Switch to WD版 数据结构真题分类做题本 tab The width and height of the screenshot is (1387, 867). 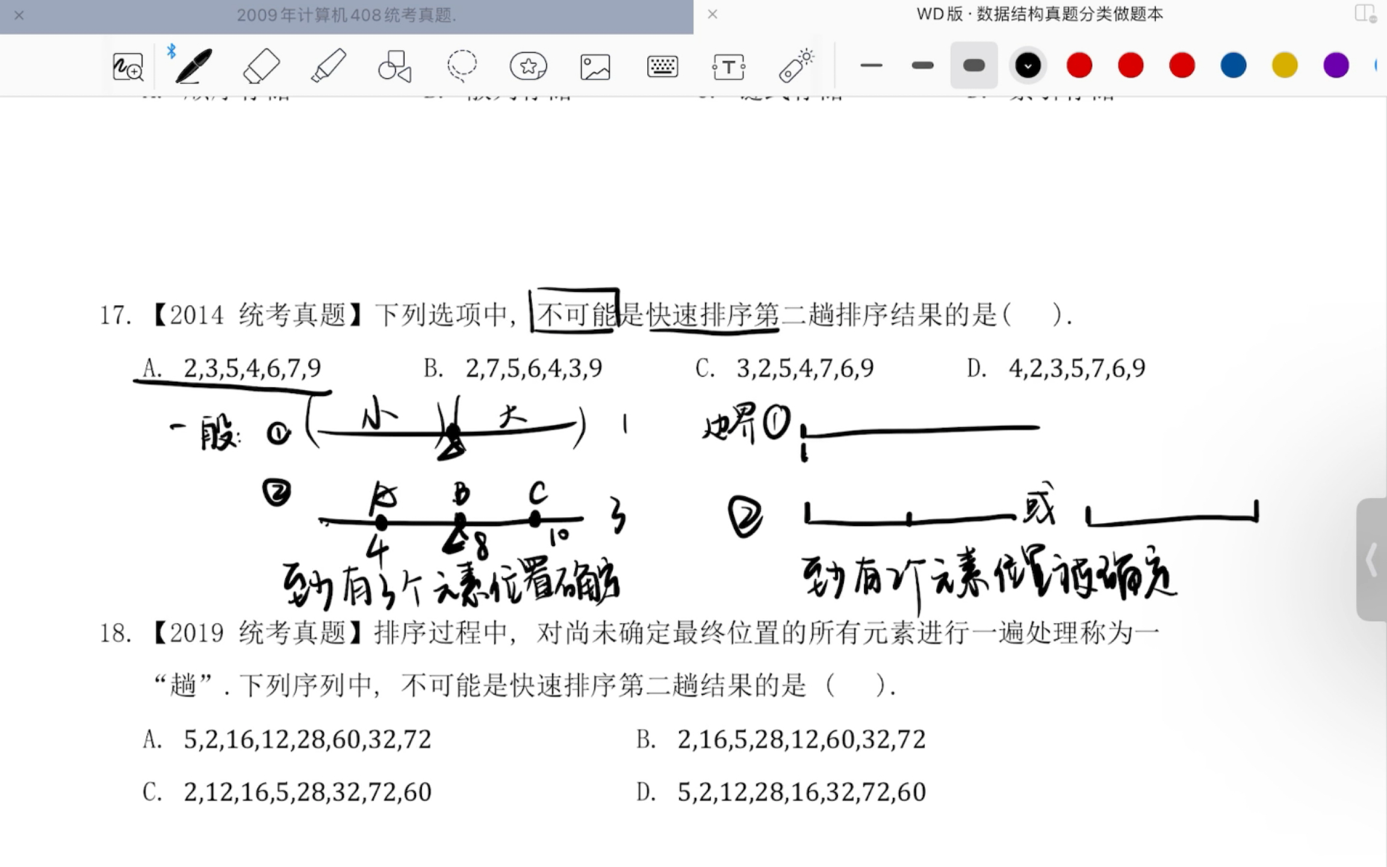[x=1040, y=14]
